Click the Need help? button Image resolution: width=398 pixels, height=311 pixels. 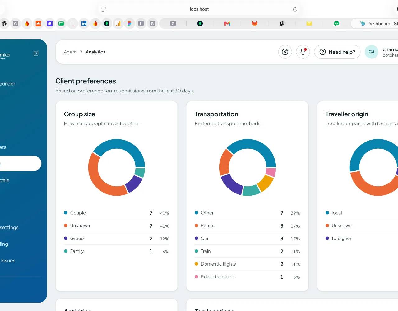(337, 52)
